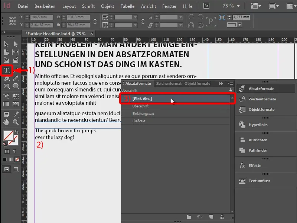Click the fill color box
297x223 pixels.
click(8, 136)
